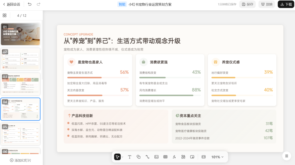Click the 57% value text
295x165 pixels.
click(125, 90)
